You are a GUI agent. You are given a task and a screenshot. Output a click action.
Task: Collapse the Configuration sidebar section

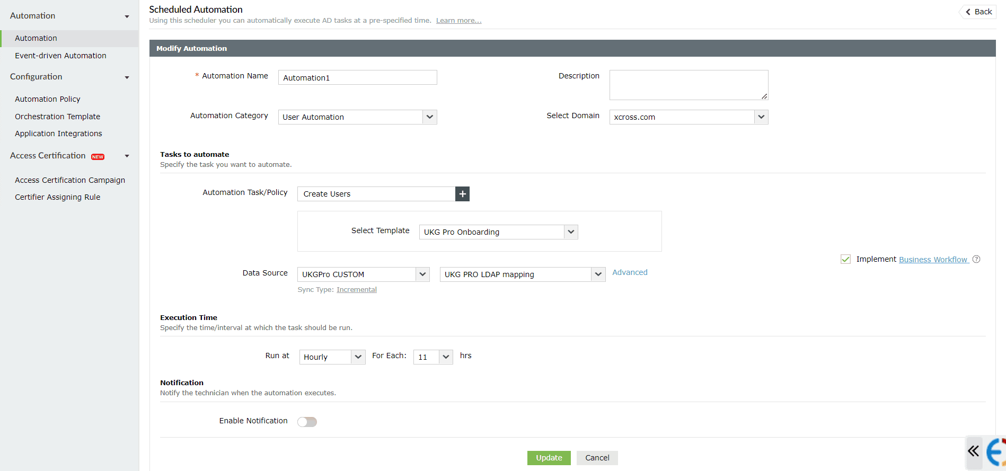coord(127,77)
